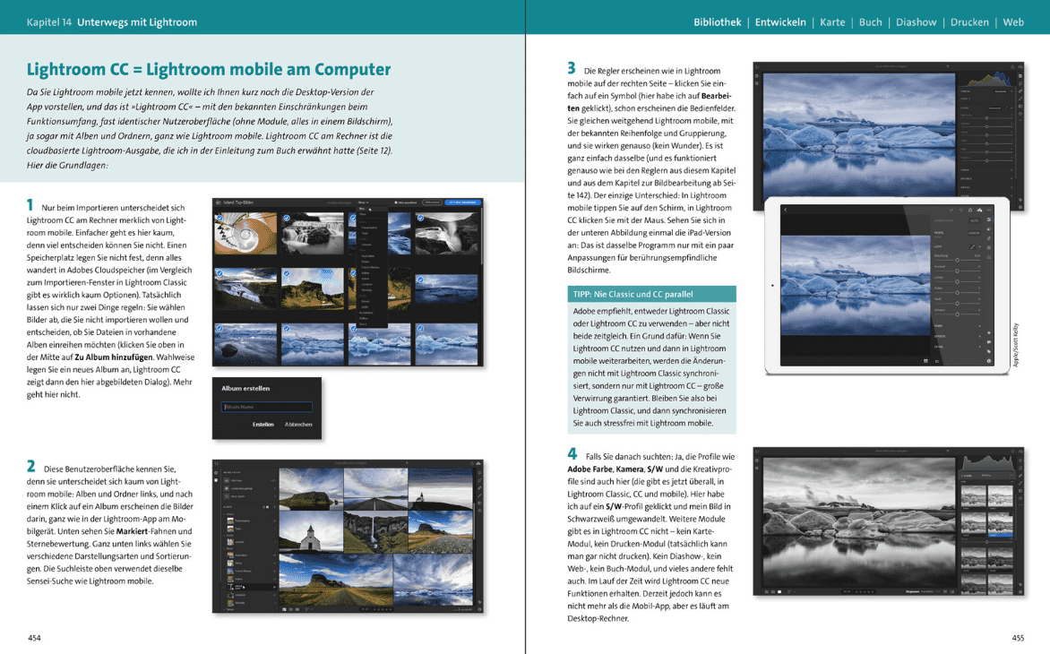Switch to the Entwickeln module tab
The image size is (1050, 654).
click(780, 22)
